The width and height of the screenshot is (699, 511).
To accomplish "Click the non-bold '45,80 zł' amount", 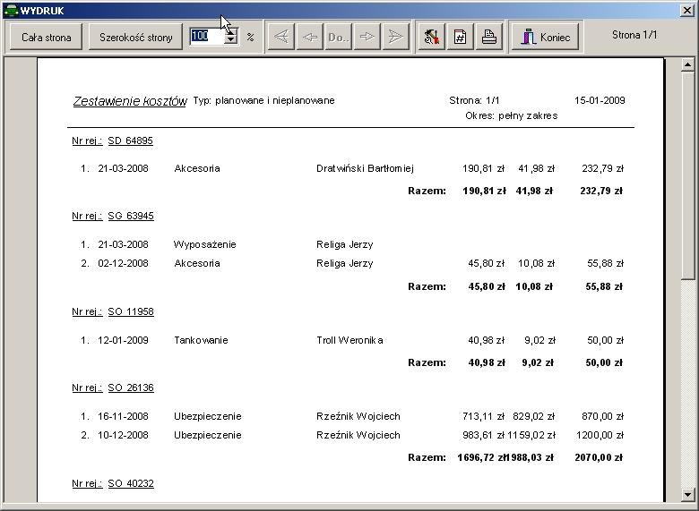I will (x=487, y=263).
